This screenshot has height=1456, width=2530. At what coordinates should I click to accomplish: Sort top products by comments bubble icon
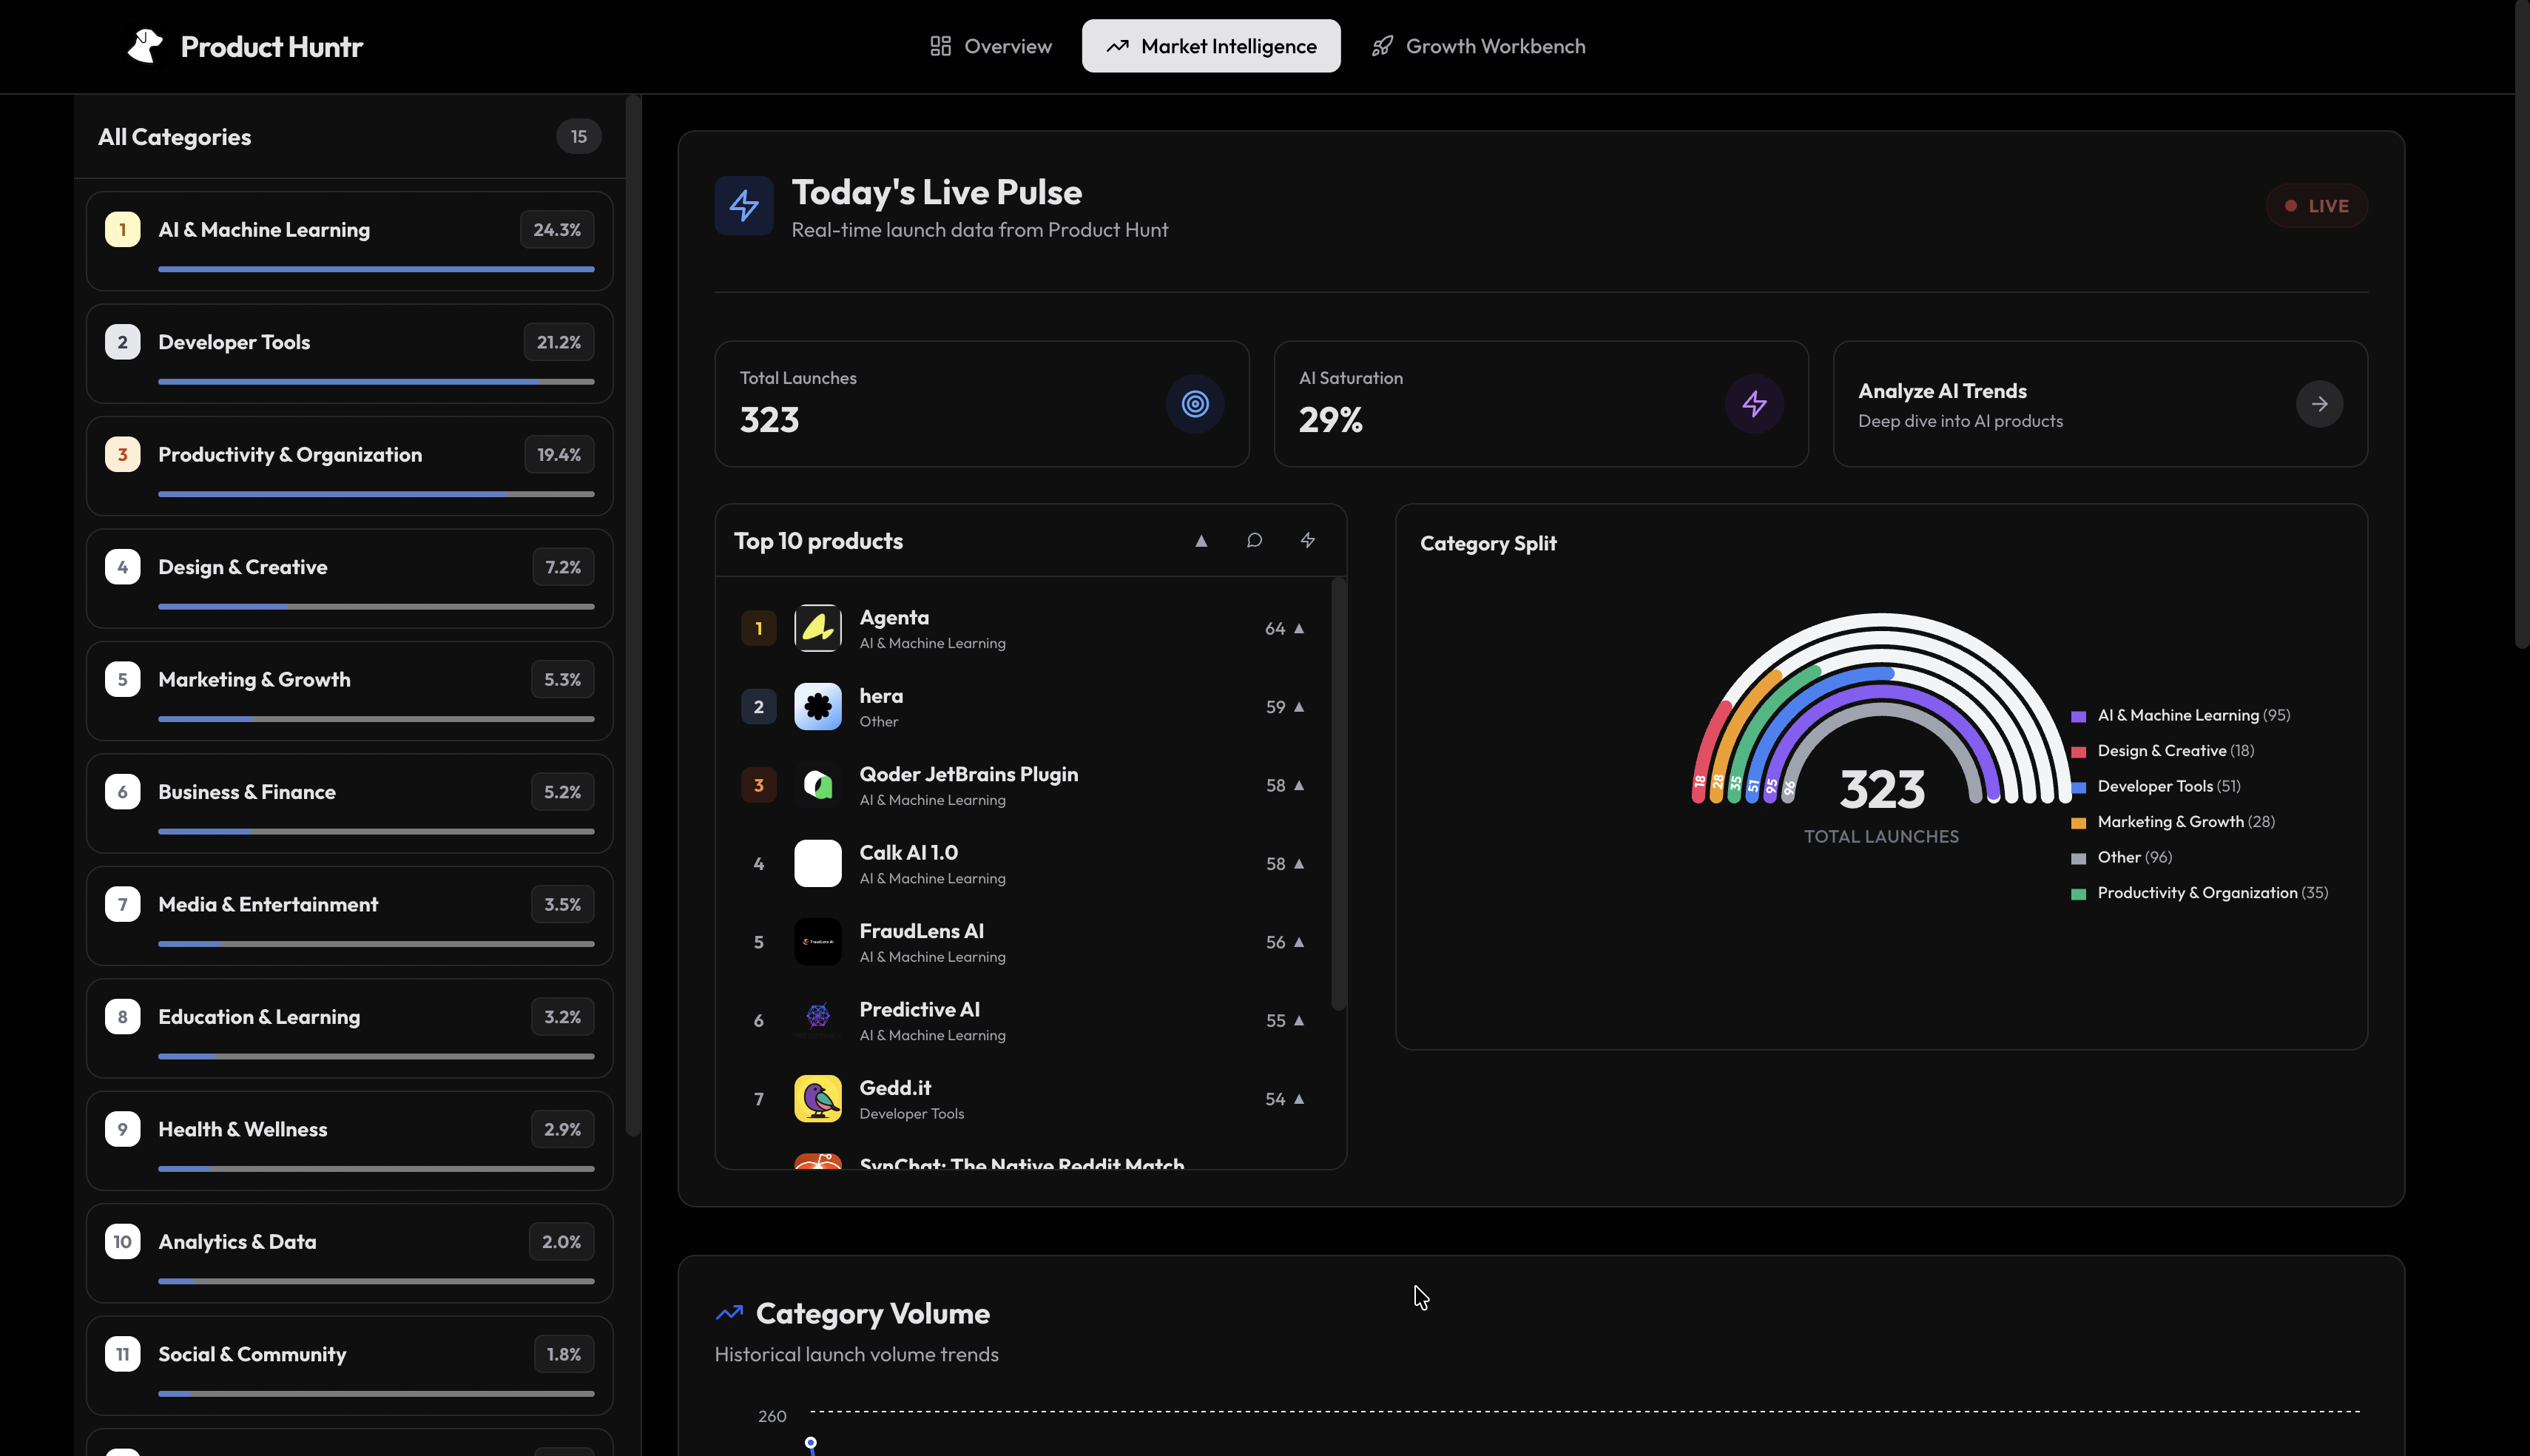pyautogui.click(x=1253, y=541)
